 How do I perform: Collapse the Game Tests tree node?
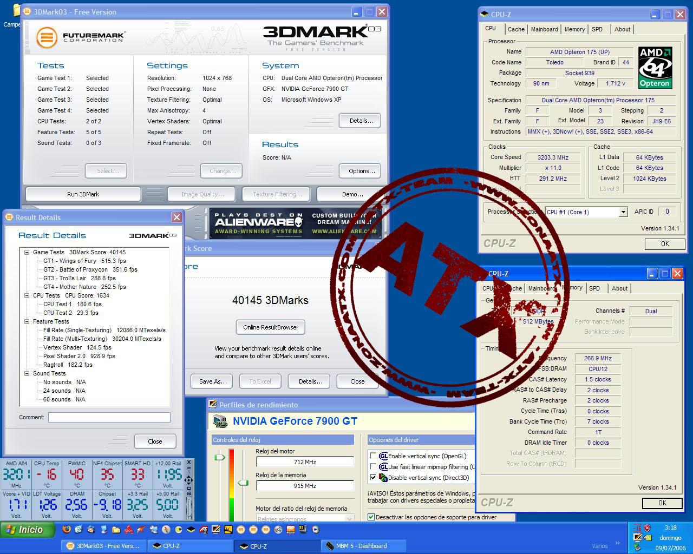tap(27, 252)
